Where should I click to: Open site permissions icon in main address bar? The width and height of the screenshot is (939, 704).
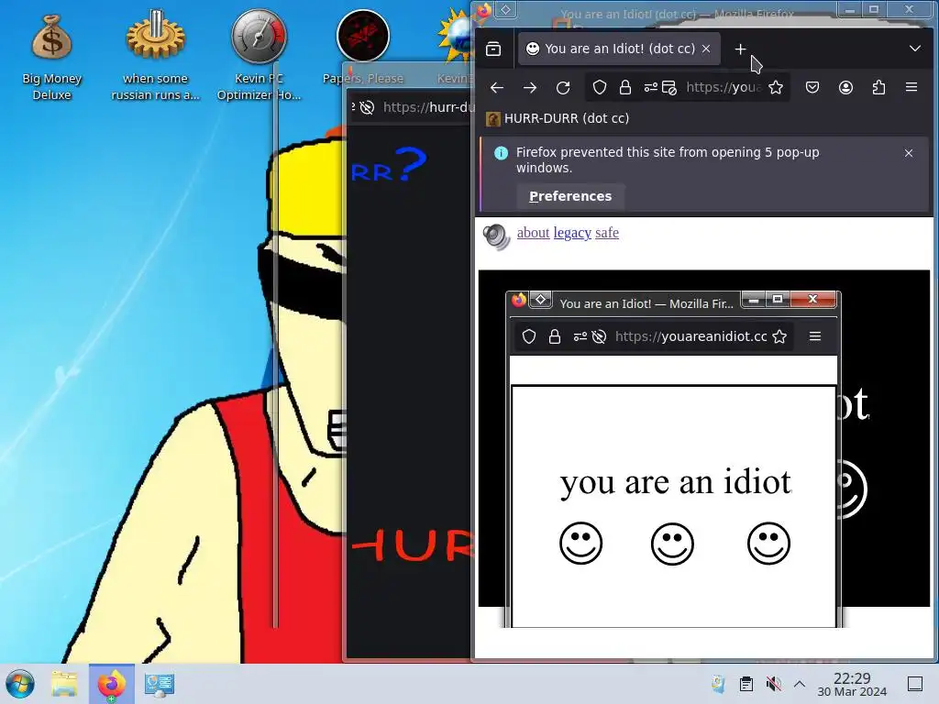point(650,87)
